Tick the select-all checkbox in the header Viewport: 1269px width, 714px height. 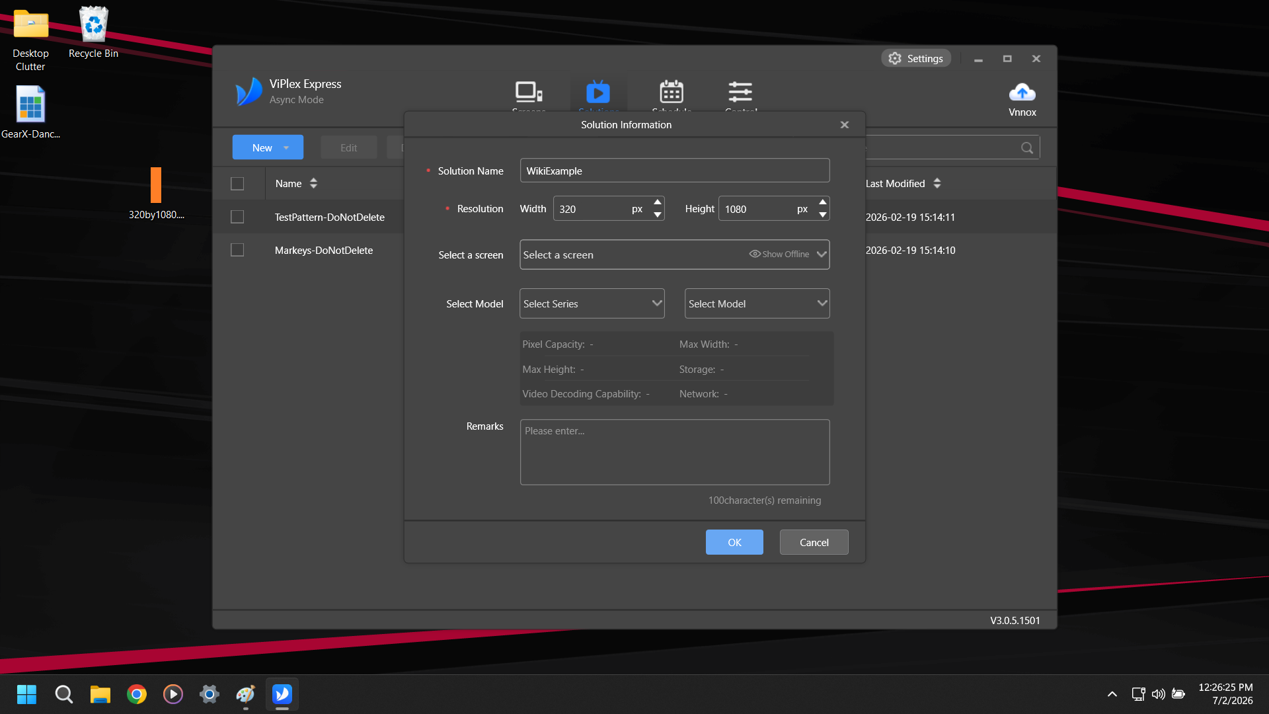237,183
